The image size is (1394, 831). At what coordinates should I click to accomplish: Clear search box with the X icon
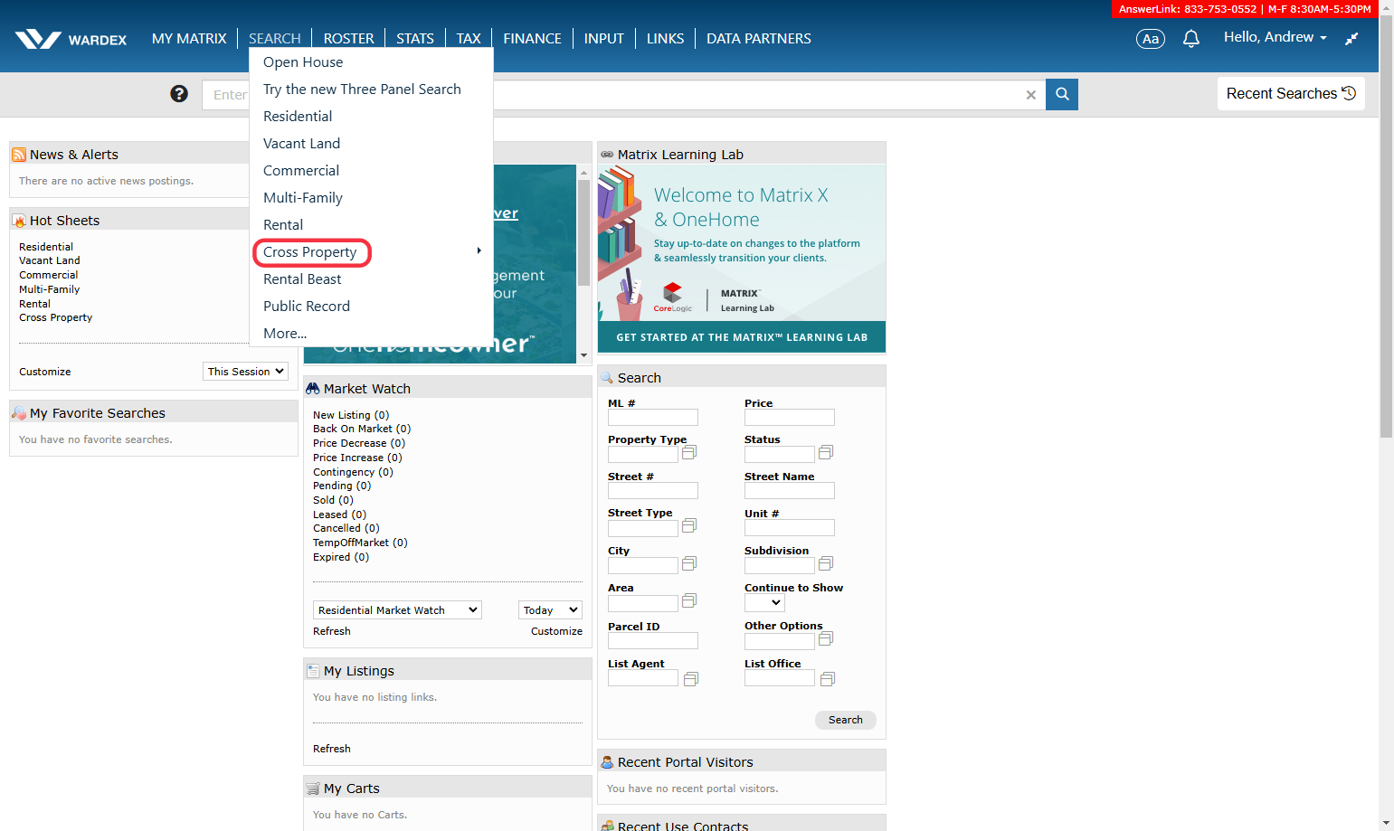pyautogui.click(x=1030, y=95)
